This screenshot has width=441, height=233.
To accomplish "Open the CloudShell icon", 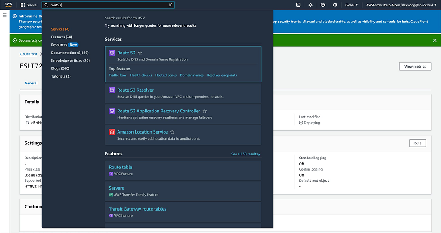I will (298, 5).
